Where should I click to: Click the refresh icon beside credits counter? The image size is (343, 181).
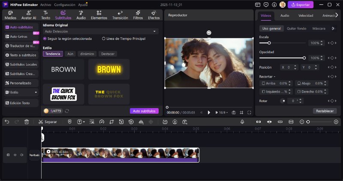point(67,111)
